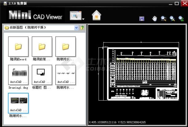Click the zoom refresh tool

(181, 19)
